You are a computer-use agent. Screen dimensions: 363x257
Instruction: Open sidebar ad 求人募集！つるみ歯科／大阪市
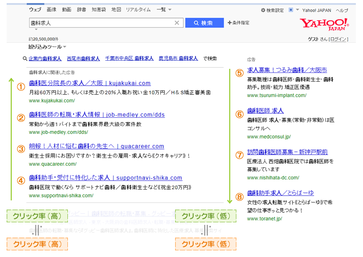click(x=287, y=70)
